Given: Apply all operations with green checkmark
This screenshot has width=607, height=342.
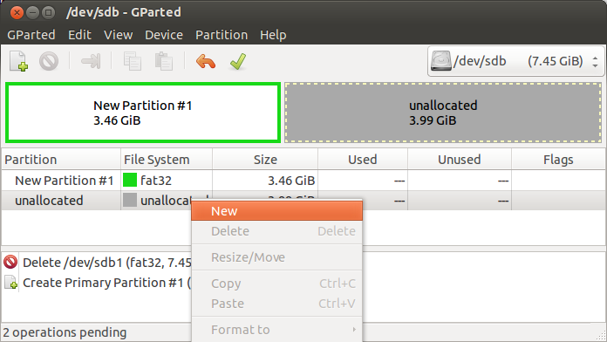Looking at the screenshot, I should pyautogui.click(x=238, y=61).
